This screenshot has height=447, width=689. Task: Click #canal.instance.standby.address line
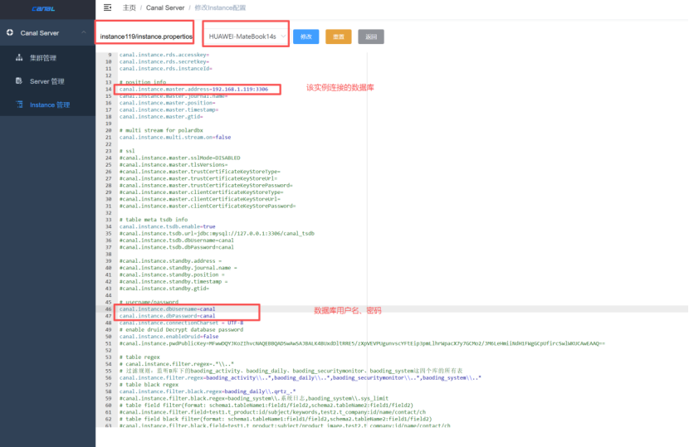point(170,261)
